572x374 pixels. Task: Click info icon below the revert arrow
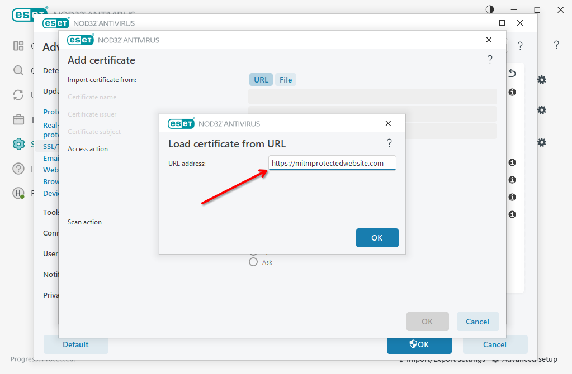pyautogui.click(x=512, y=92)
